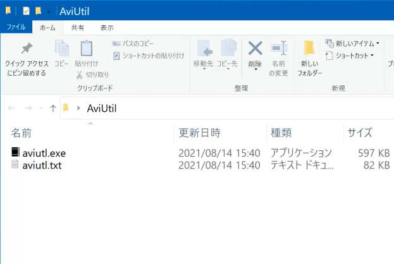Switch to the View (表示) tab
The image size is (394, 264).
(x=107, y=28)
